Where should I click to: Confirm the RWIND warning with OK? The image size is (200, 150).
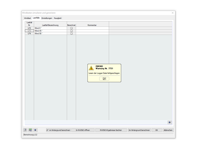104,79
